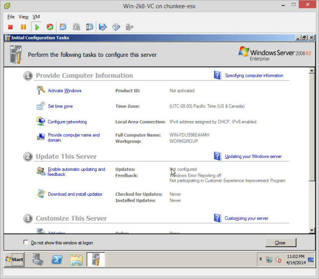Click the 'Not activated' product ID value
This screenshot has height=279, width=319.
pyautogui.click(x=182, y=91)
